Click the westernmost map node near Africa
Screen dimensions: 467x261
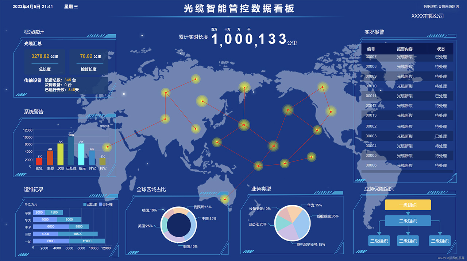point(107,147)
